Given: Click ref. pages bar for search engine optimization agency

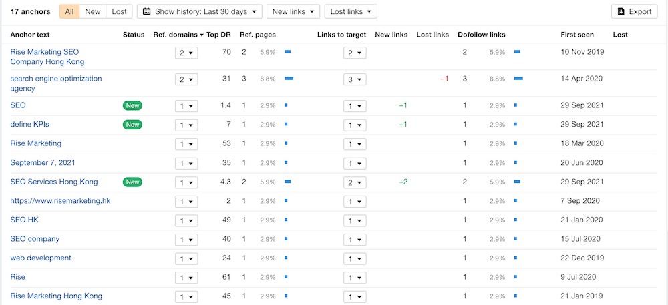Looking at the screenshot, I should (289, 79).
